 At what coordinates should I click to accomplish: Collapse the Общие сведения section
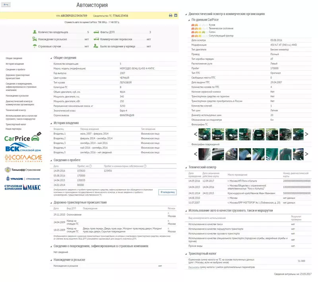(x=51, y=58)
